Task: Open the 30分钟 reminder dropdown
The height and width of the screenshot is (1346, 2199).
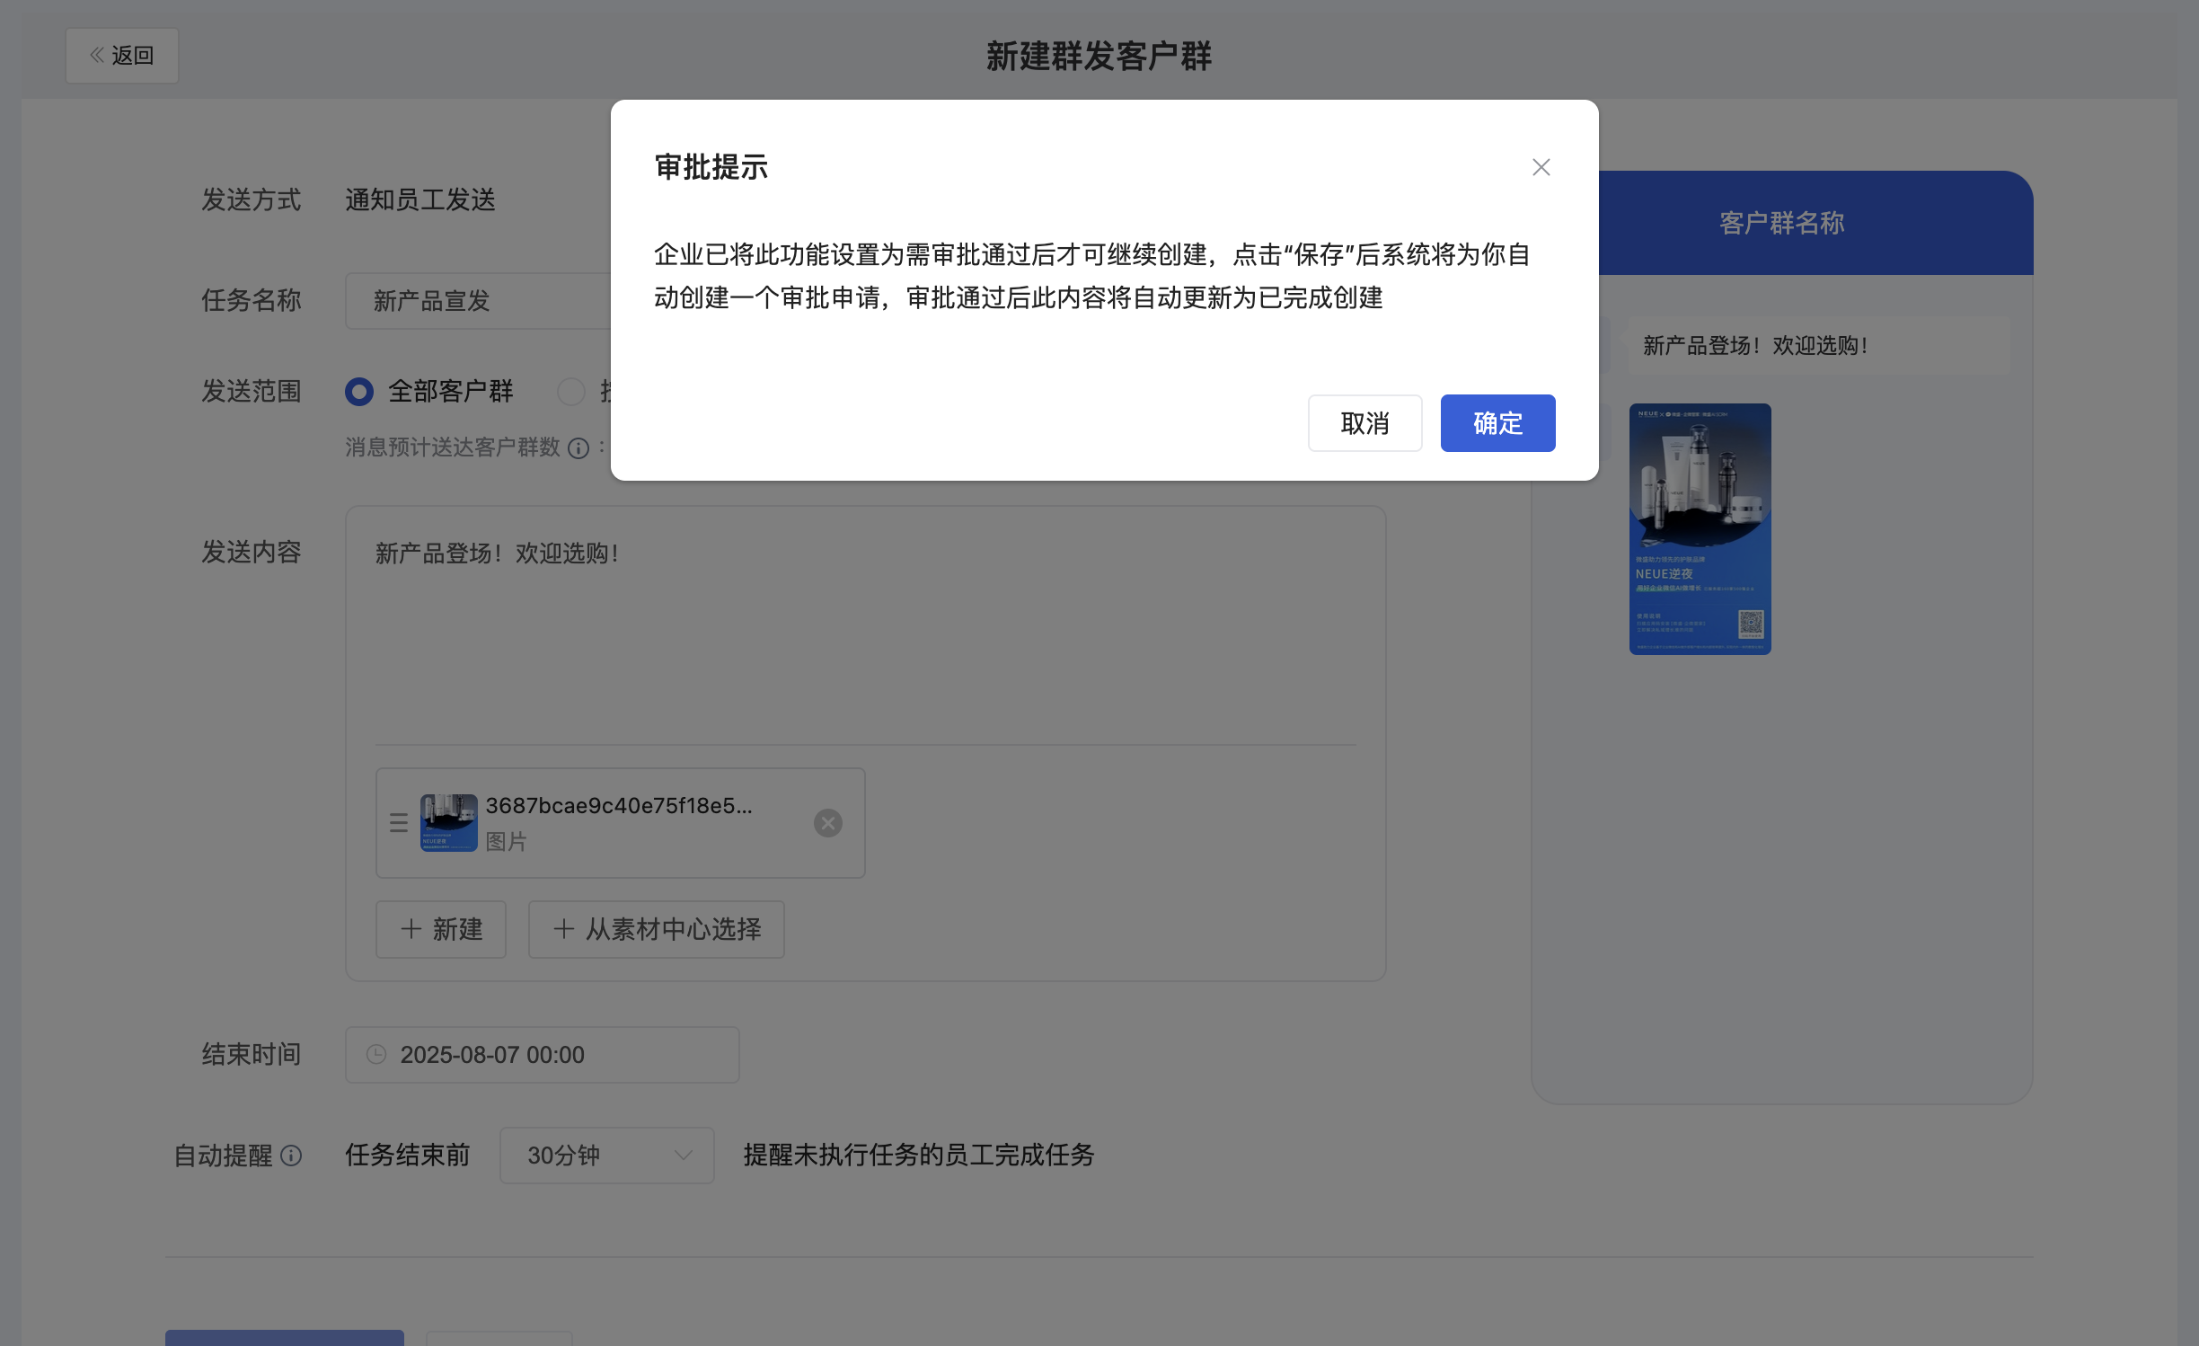Action: coord(607,1156)
